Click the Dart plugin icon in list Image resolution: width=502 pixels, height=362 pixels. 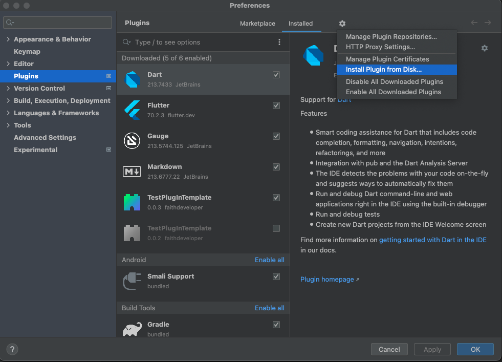[132, 79]
